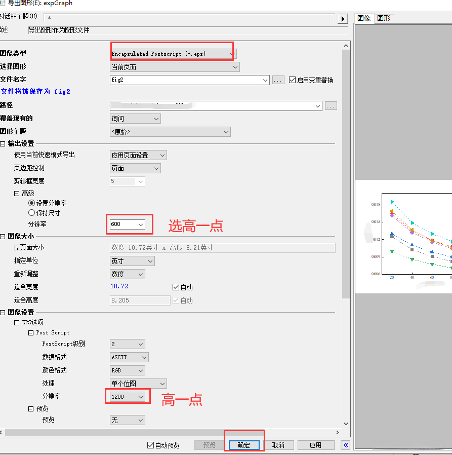This screenshot has width=452, height=455.
Task: Toggle disabled 自动 checkbox for 适合高度
Action: coord(176,300)
